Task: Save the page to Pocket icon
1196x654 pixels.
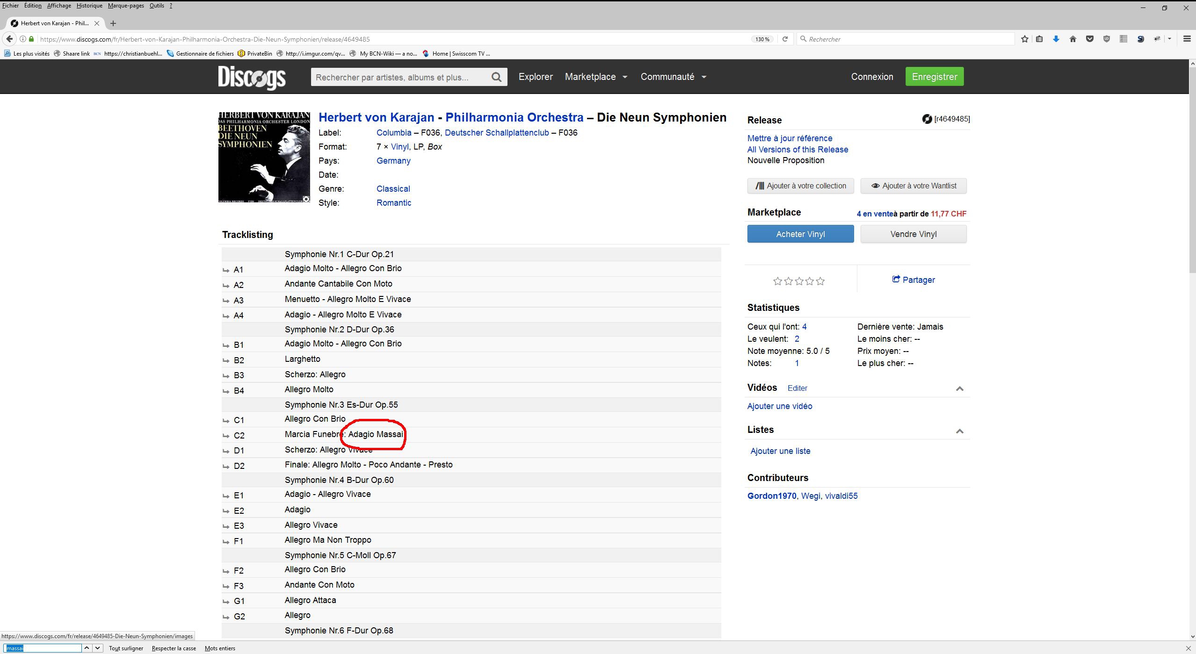Action: (x=1090, y=39)
